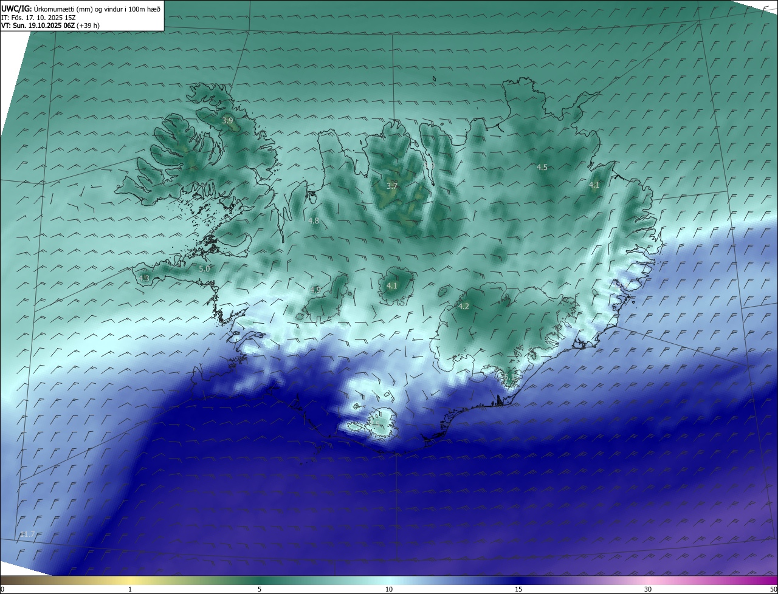The width and height of the screenshot is (778, 594).
Task: Select the 4.8 value on the map
Action: pyautogui.click(x=314, y=221)
